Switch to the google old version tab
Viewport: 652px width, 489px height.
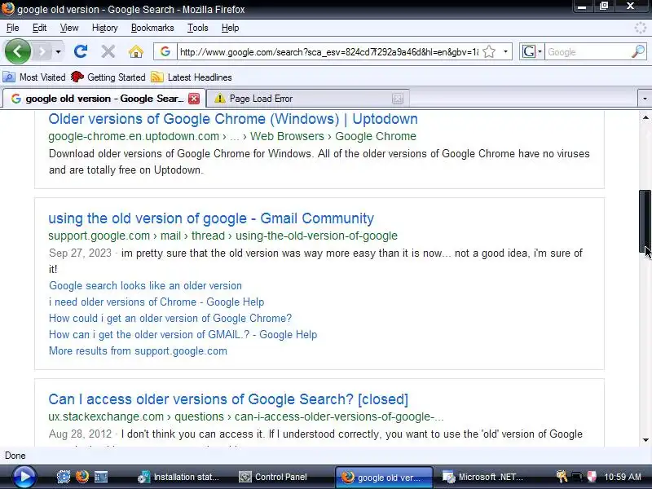coord(98,99)
